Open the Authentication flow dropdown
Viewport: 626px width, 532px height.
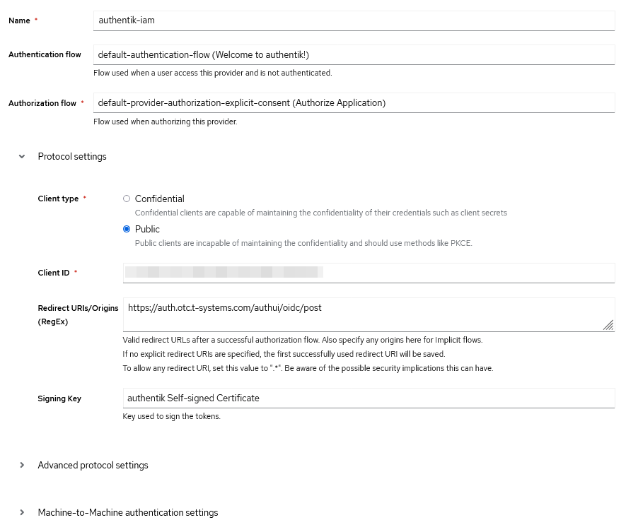(x=354, y=54)
